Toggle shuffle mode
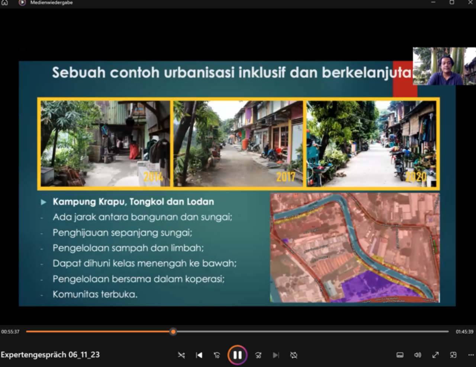The width and height of the screenshot is (476, 367). pyautogui.click(x=181, y=355)
